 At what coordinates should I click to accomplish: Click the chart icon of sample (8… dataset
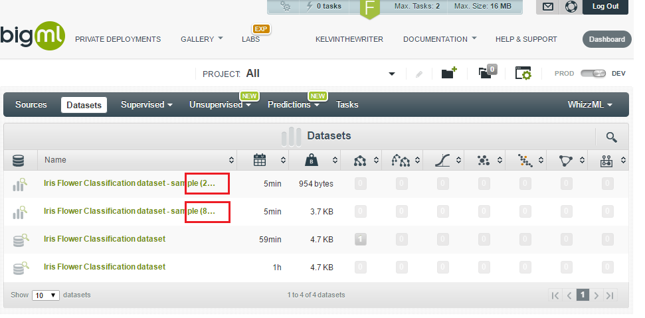click(x=19, y=212)
